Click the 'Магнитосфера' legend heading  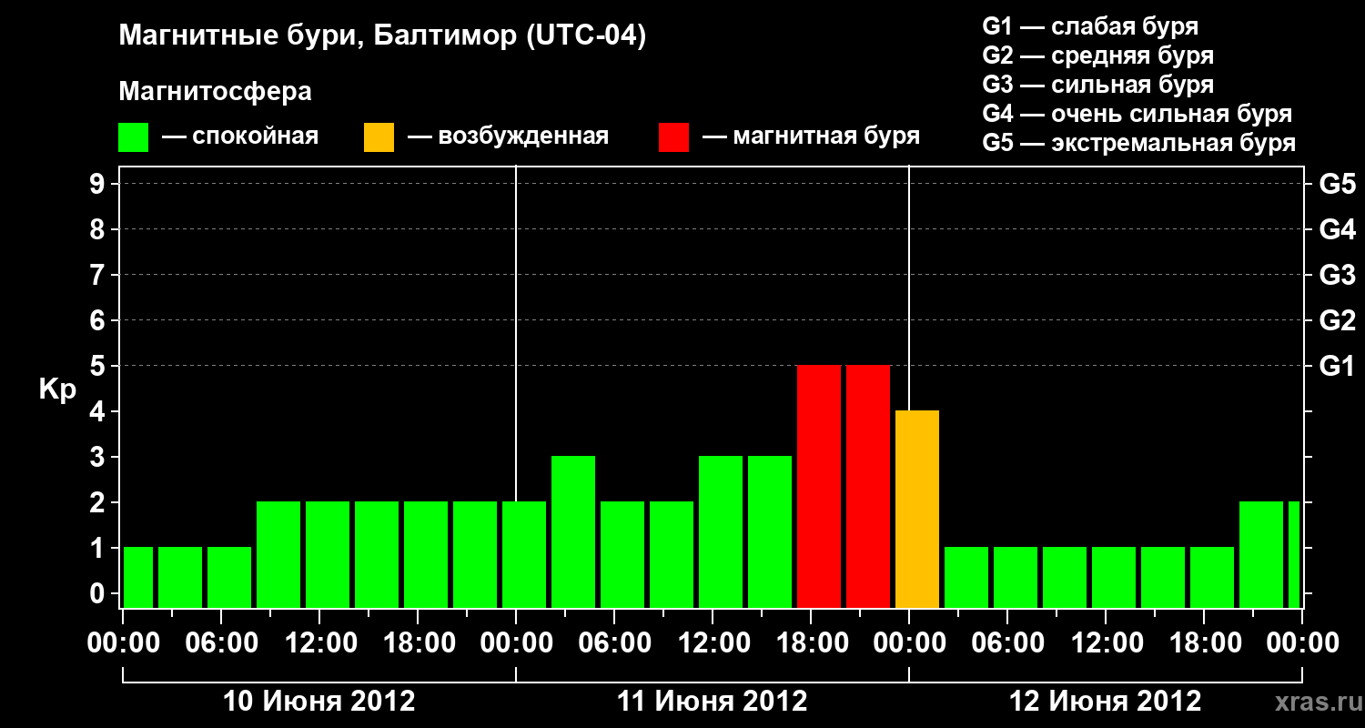(x=215, y=92)
